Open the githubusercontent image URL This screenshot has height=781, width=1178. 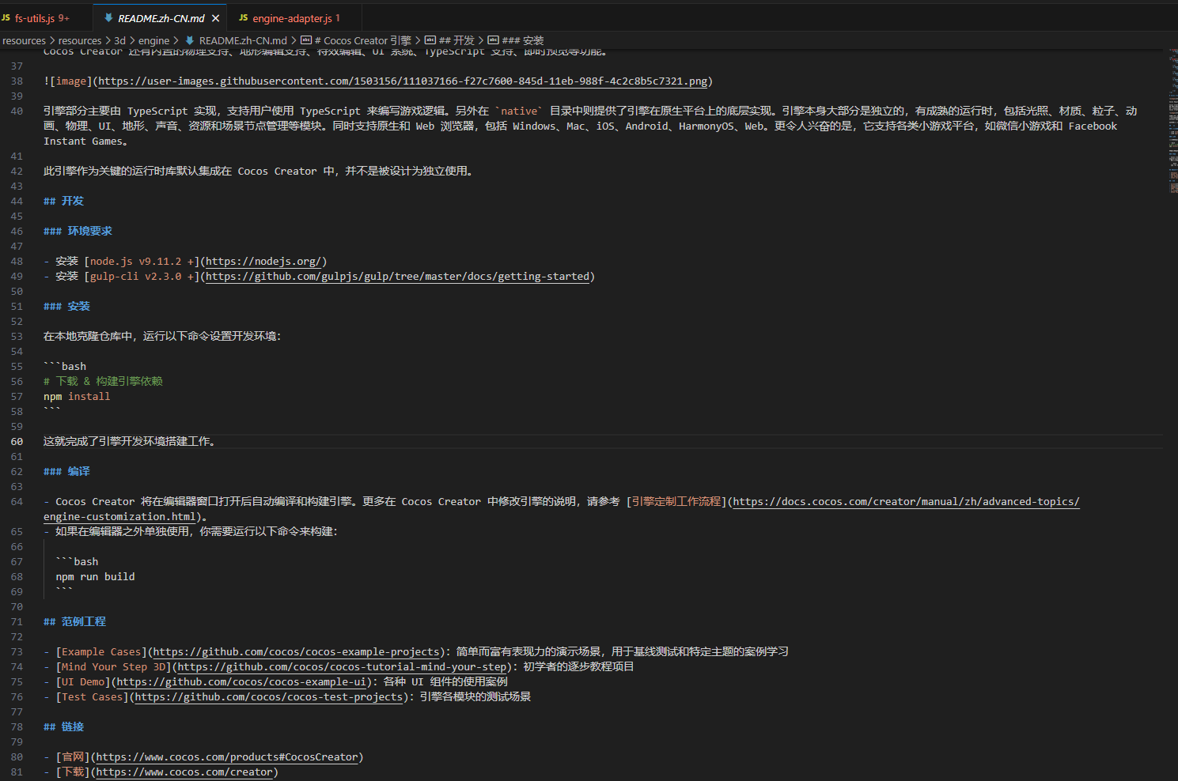[x=403, y=81]
